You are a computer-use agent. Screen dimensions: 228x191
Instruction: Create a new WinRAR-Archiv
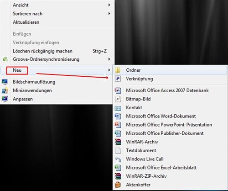coord(170,142)
